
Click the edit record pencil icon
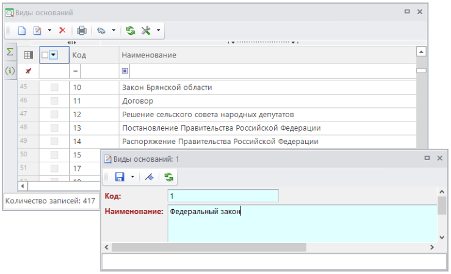[x=38, y=30]
